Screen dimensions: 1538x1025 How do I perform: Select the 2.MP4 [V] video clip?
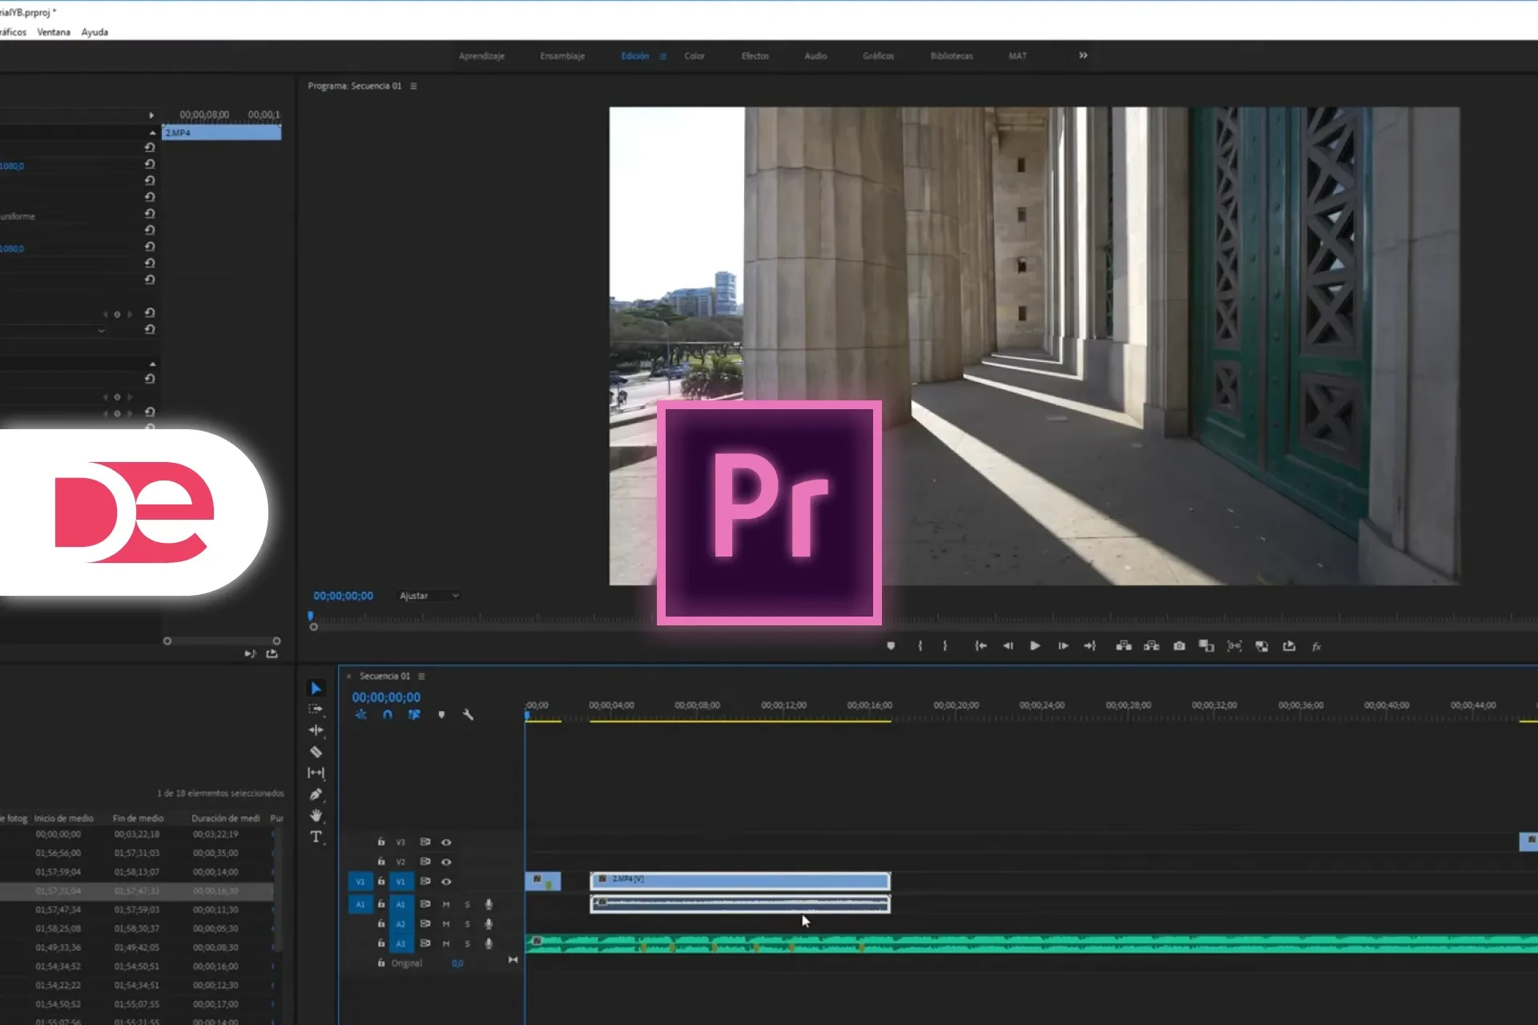pyautogui.click(x=740, y=881)
